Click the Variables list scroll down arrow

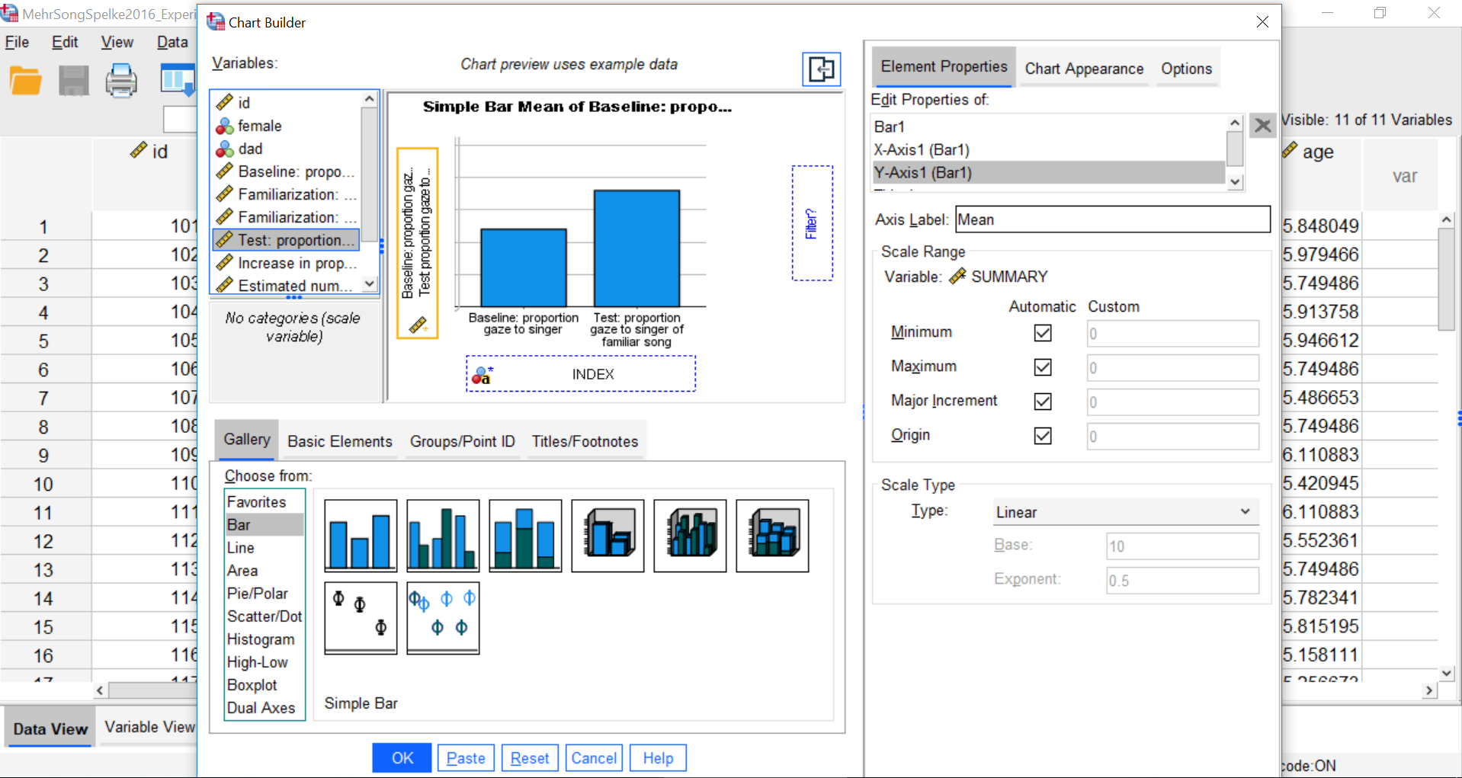[370, 283]
